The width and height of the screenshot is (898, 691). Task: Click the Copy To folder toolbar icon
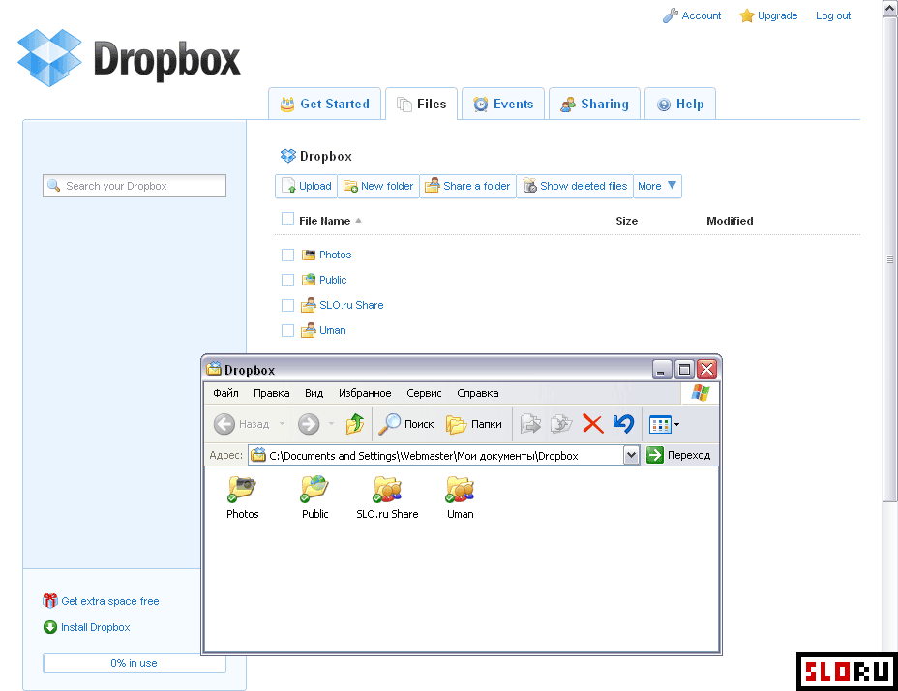tap(561, 424)
